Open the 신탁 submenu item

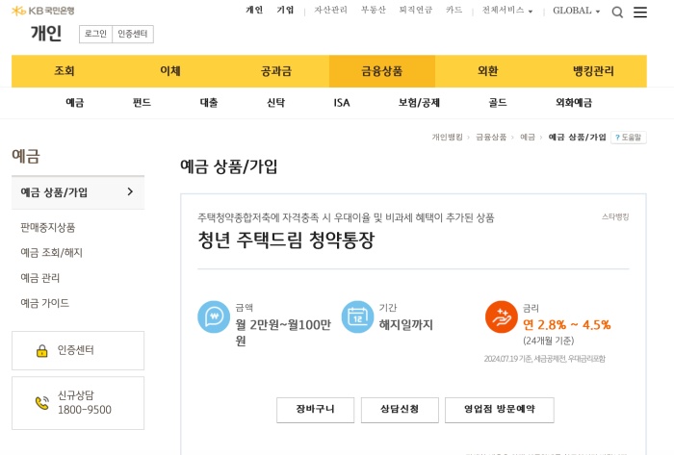click(x=276, y=103)
